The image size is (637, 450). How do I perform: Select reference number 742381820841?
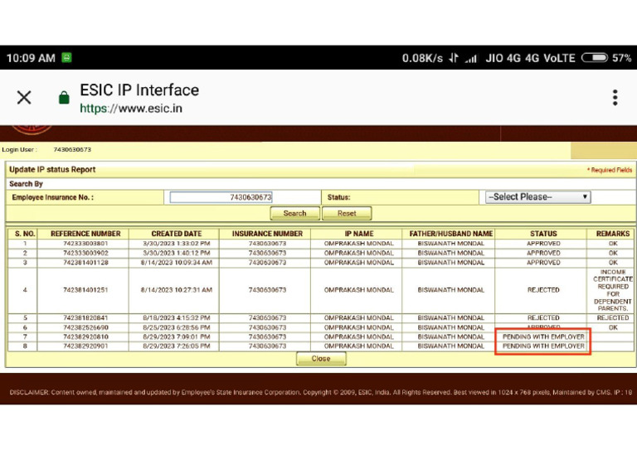[85, 317]
